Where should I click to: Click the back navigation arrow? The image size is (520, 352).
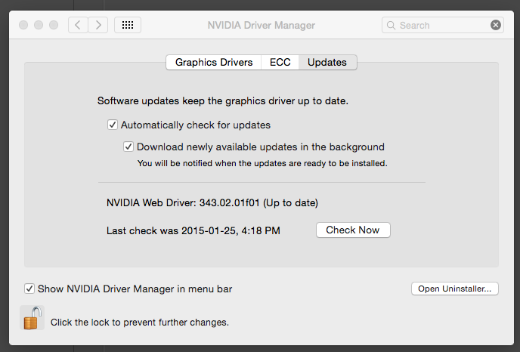tap(78, 25)
